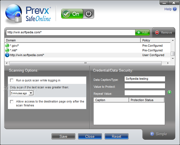Select the *.gov/* domain row

click(x=88, y=46)
